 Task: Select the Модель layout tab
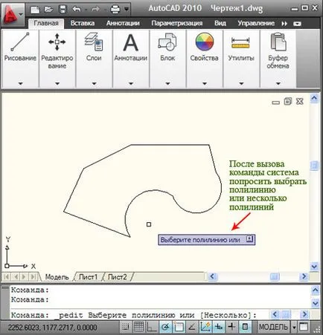[57, 277]
